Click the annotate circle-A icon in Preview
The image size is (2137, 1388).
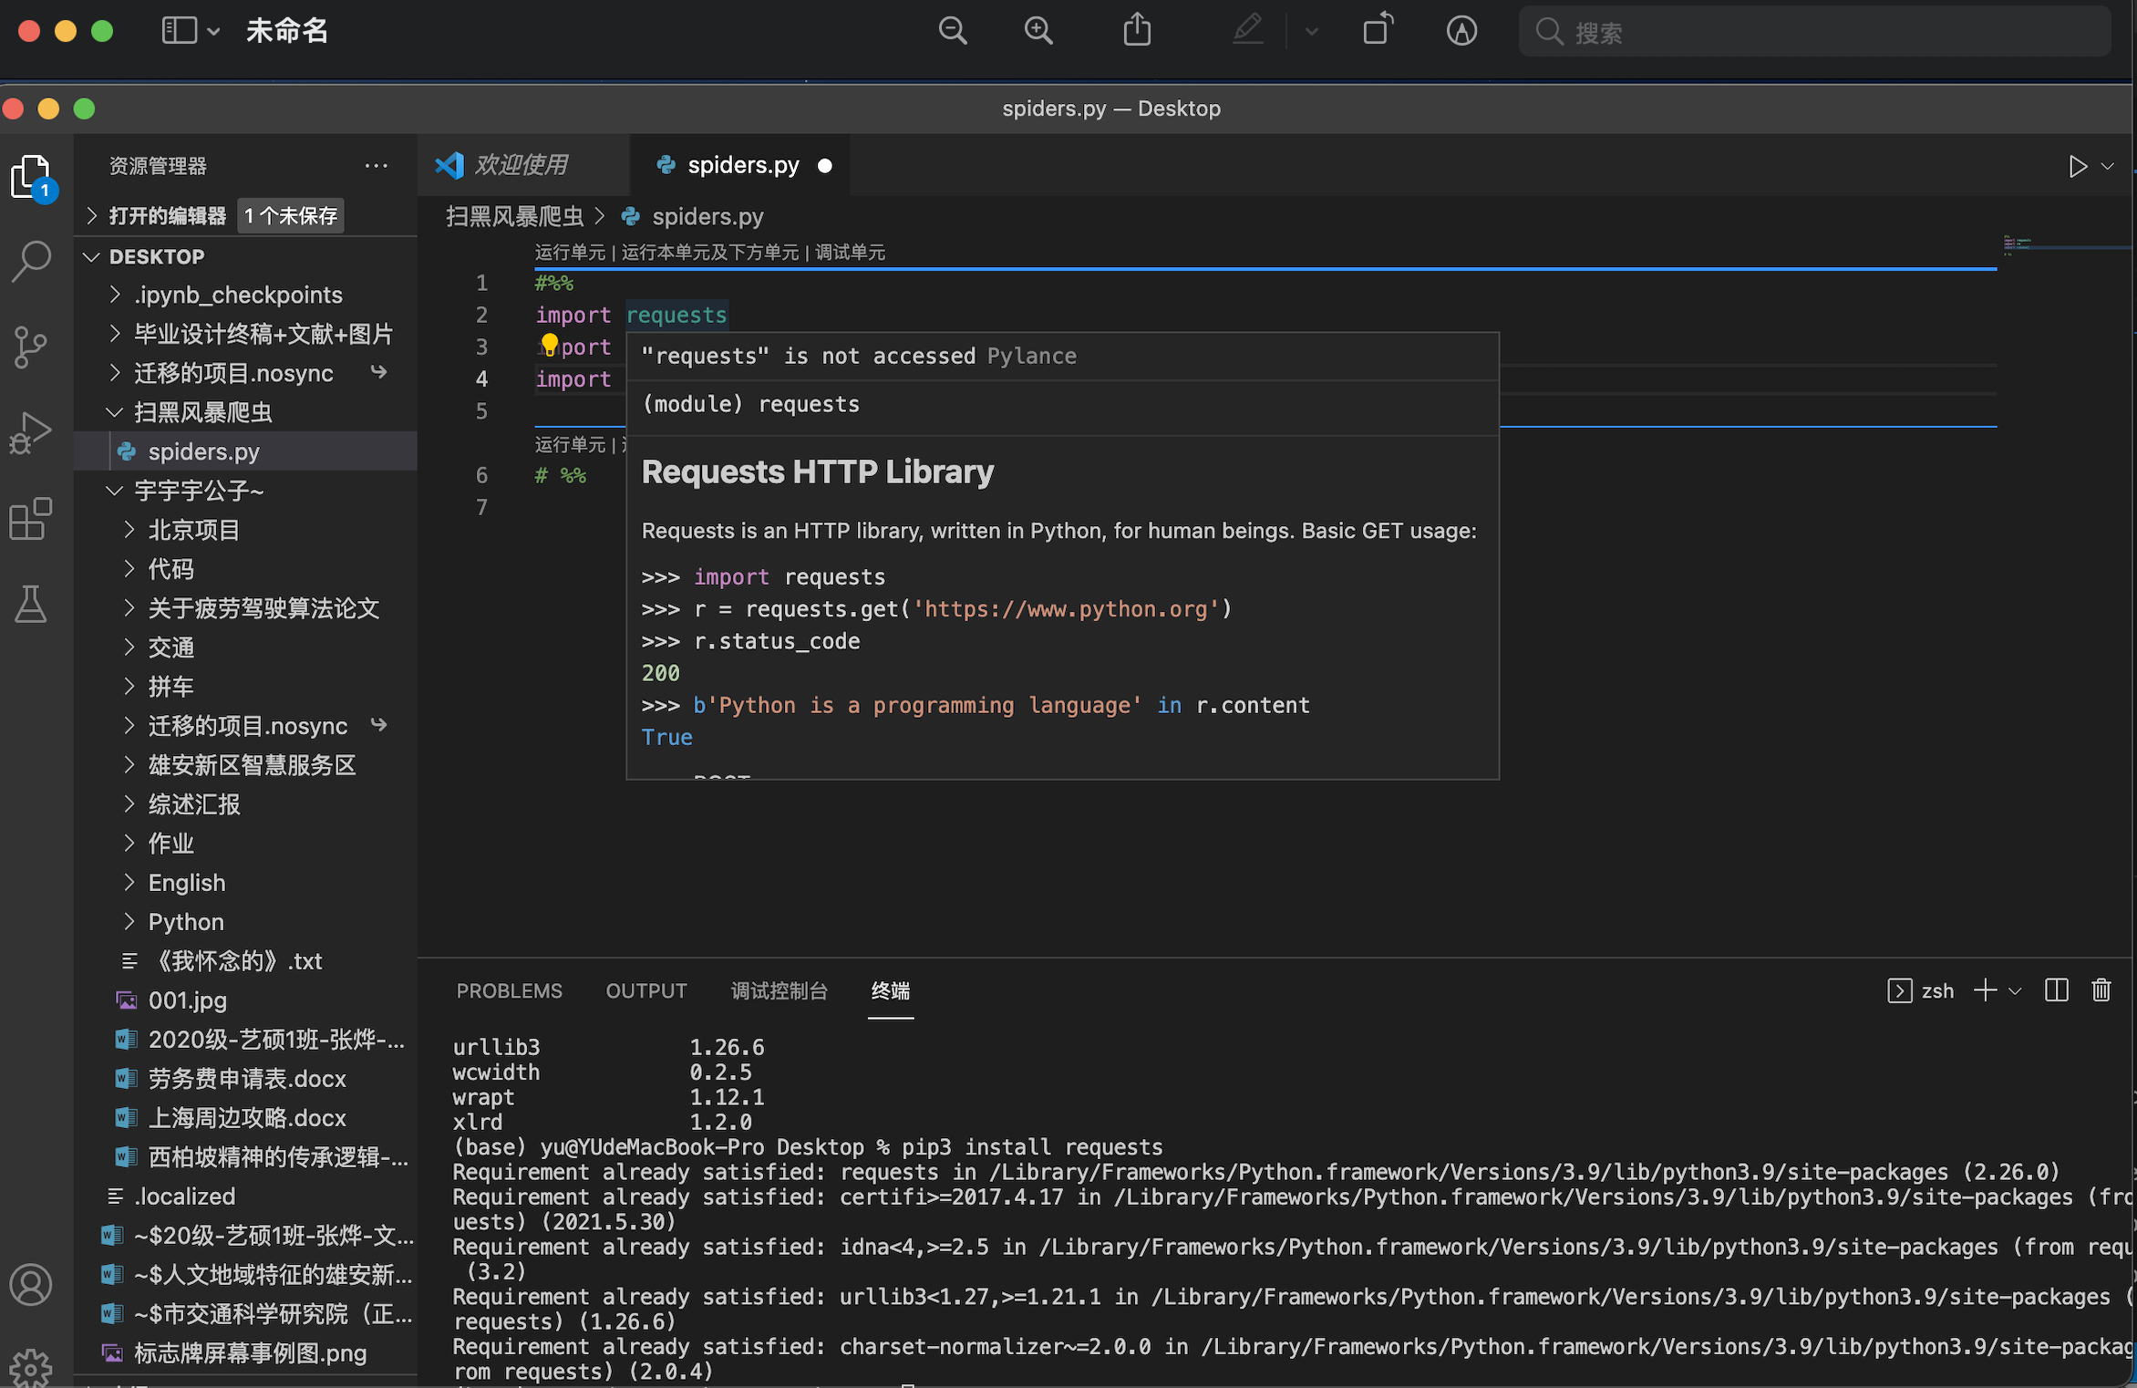(x=1461, y=31)
